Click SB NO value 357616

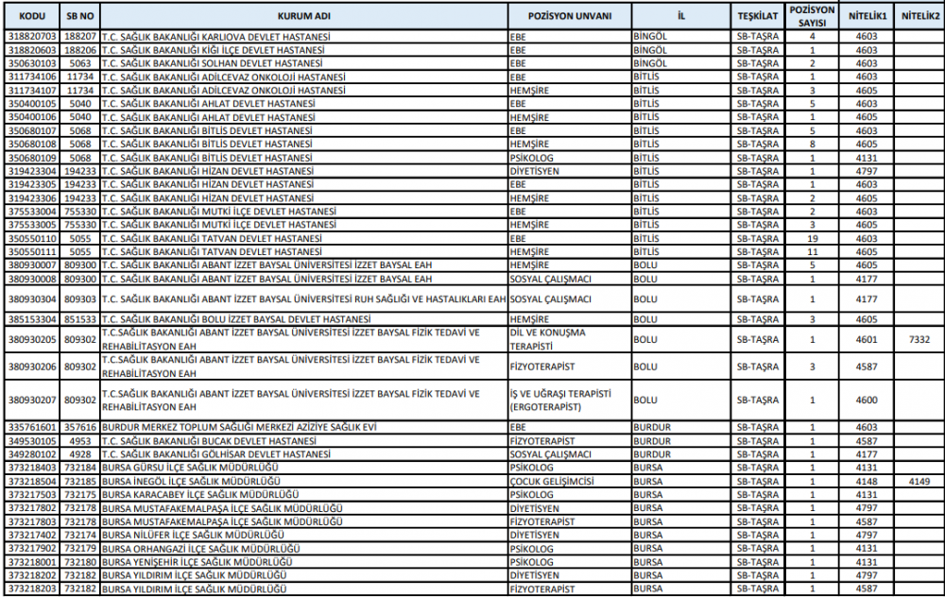(x=80, y=427)
